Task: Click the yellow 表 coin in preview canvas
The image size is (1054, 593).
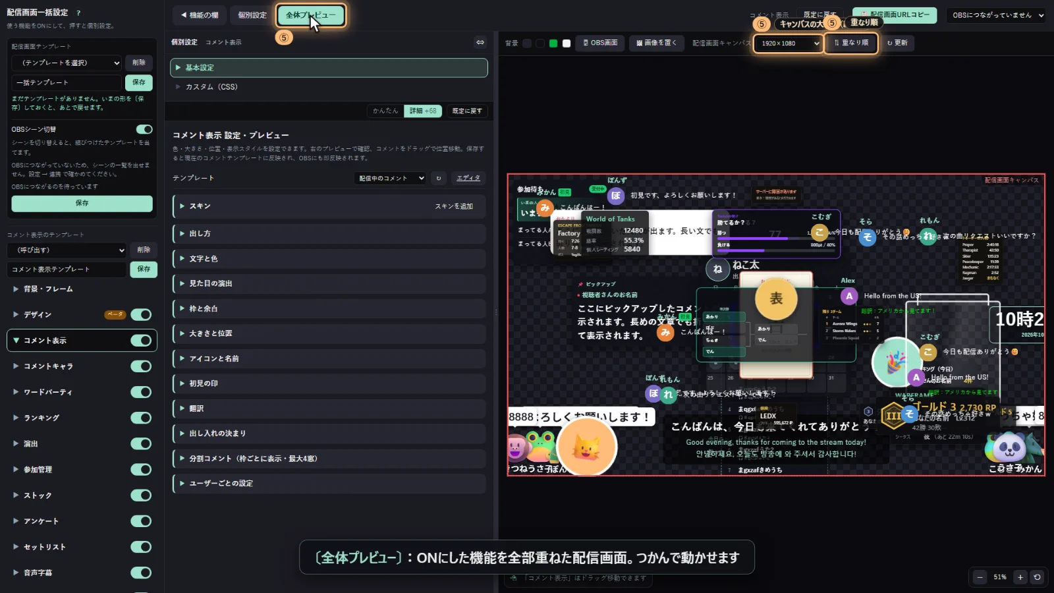Action: coord(776,298)
